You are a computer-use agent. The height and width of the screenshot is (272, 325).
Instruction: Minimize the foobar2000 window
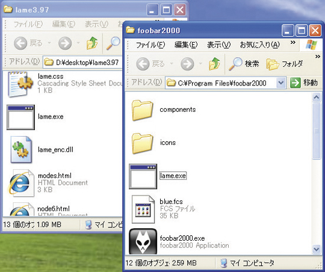click(x=288, y=31)
